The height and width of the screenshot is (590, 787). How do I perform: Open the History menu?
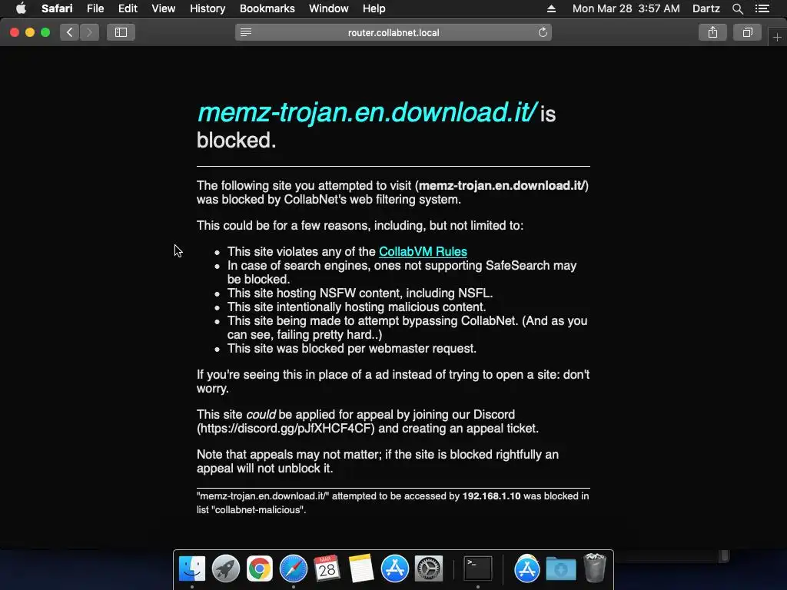pyautogui.click(x=208, y=8)
